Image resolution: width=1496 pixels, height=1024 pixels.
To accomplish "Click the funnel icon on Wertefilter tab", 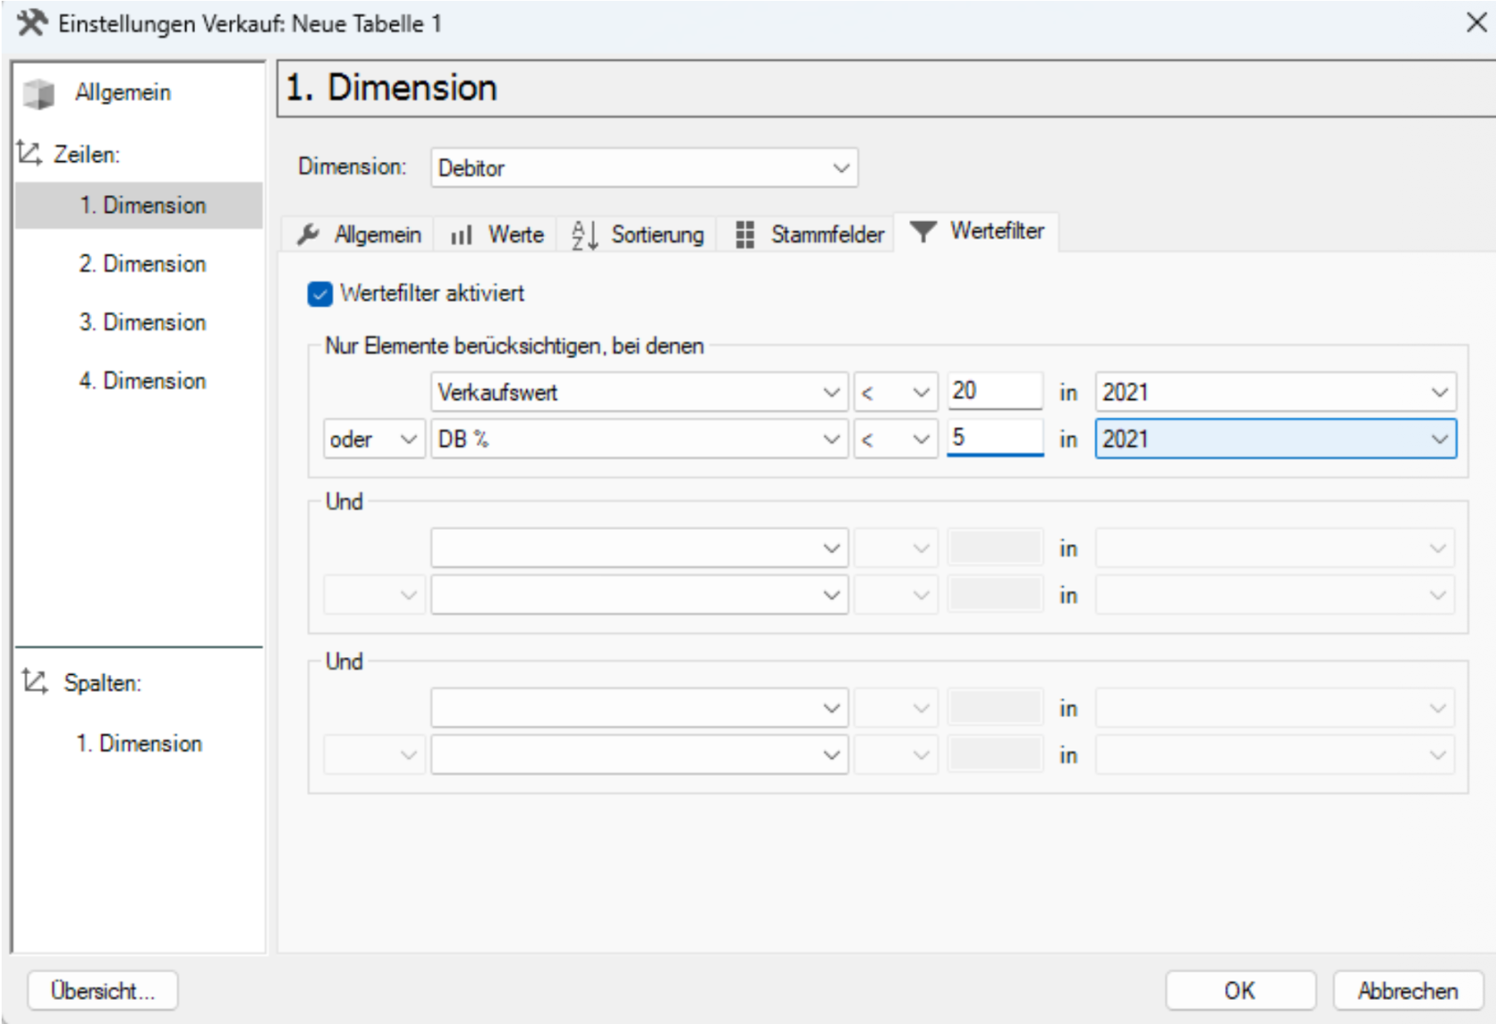I will [923, 232].
